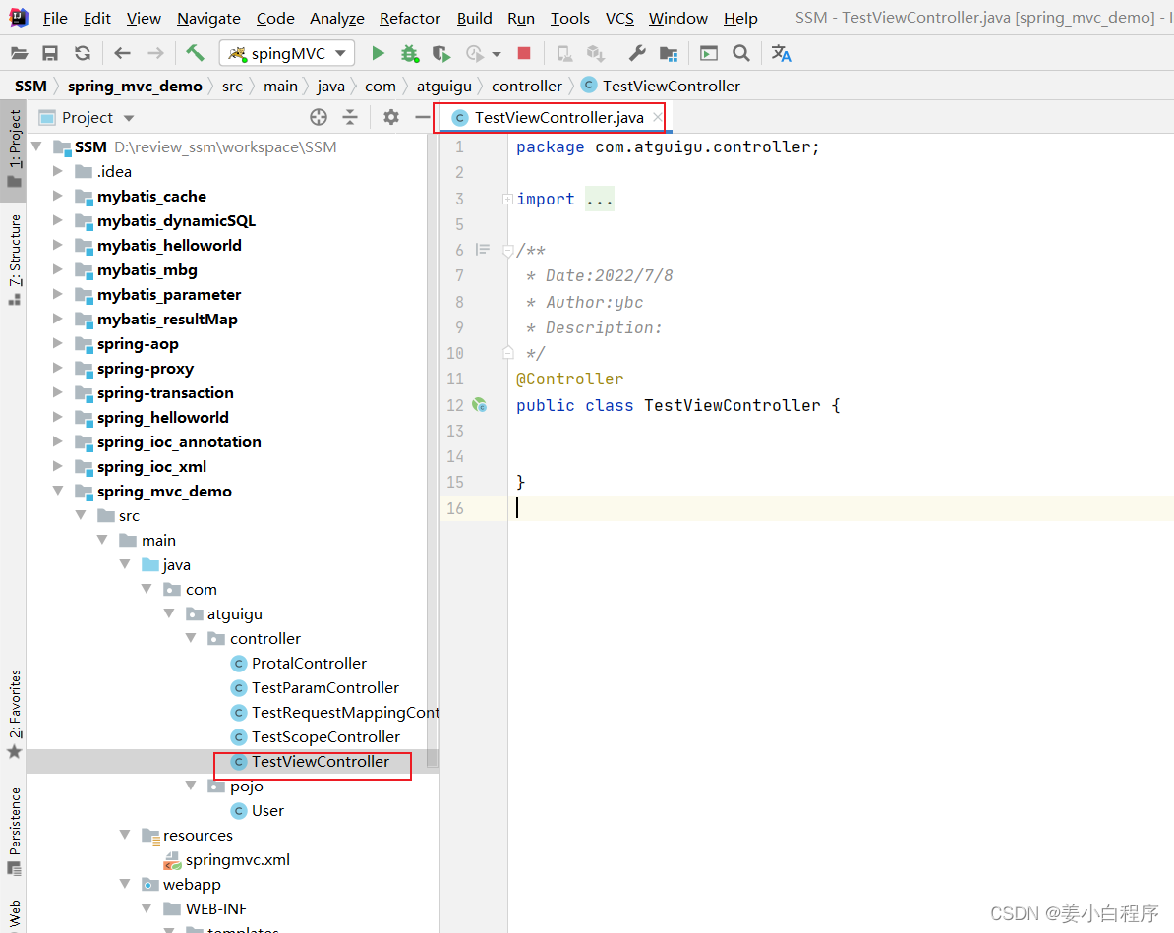The image size is (1174, 933).
Task: Open Search Everywhere magnifier icon
Action: pyautogui.click(x=741, y=54)
